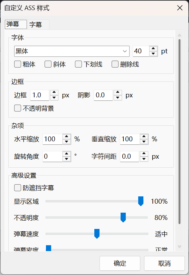Click the 取消 button

coord(164,264)
